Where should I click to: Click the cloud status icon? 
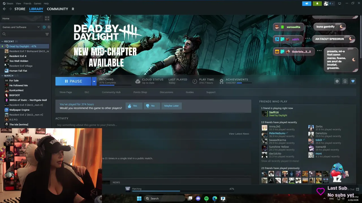(138, 81)
